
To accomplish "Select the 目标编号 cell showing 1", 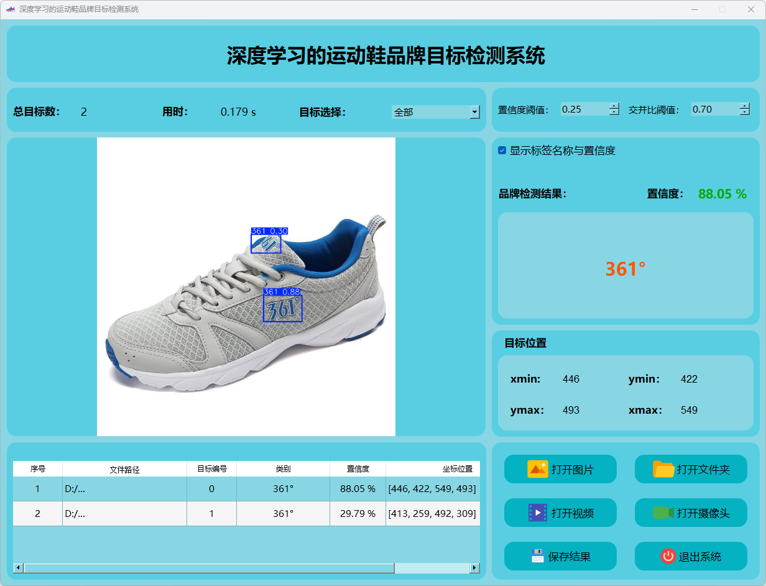I will (211, 514).
